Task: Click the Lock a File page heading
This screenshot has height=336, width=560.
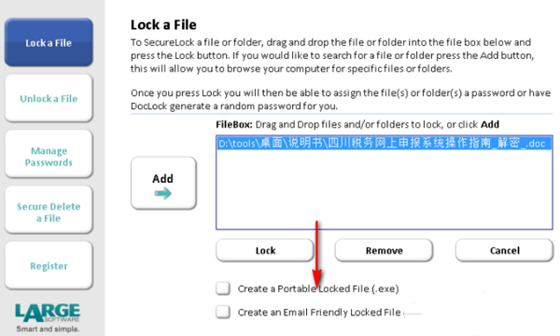Action: tap(163, 24)
